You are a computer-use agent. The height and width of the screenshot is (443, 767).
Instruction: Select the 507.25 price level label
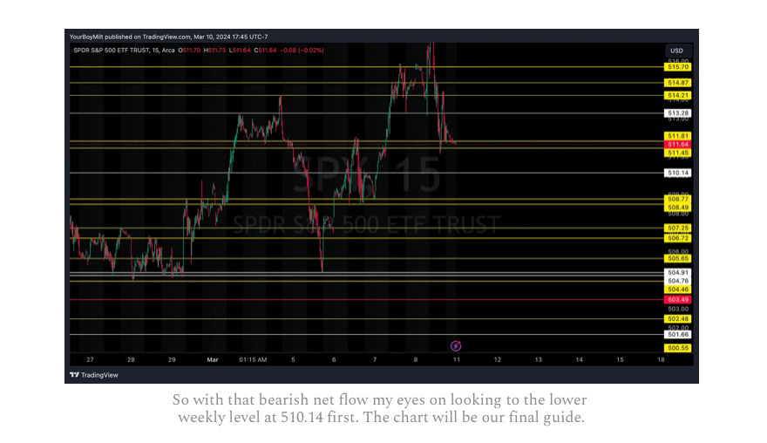[x=677, y=228]
